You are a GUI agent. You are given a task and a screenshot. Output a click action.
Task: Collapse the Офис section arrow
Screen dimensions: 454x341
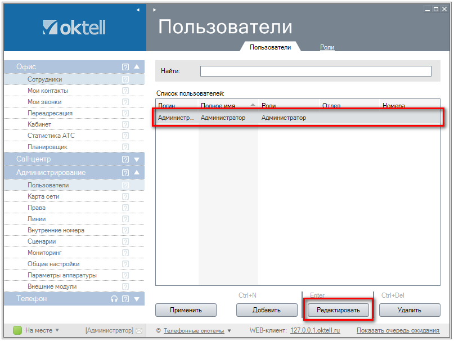click(x=136, y=66)
